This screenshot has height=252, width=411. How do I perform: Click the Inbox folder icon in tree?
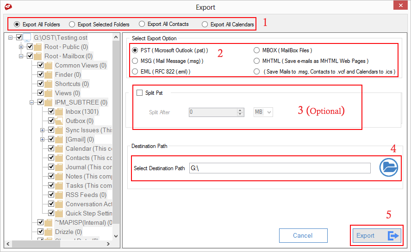pyautogui.click(x=59, y=111)
